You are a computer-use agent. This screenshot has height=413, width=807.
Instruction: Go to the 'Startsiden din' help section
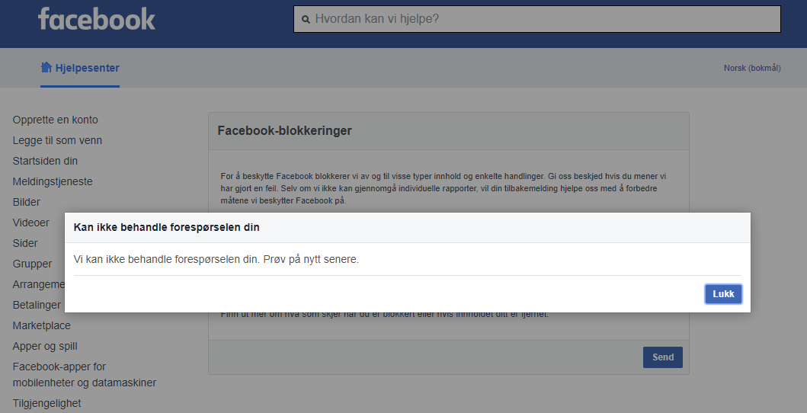(x=45, y=161)
